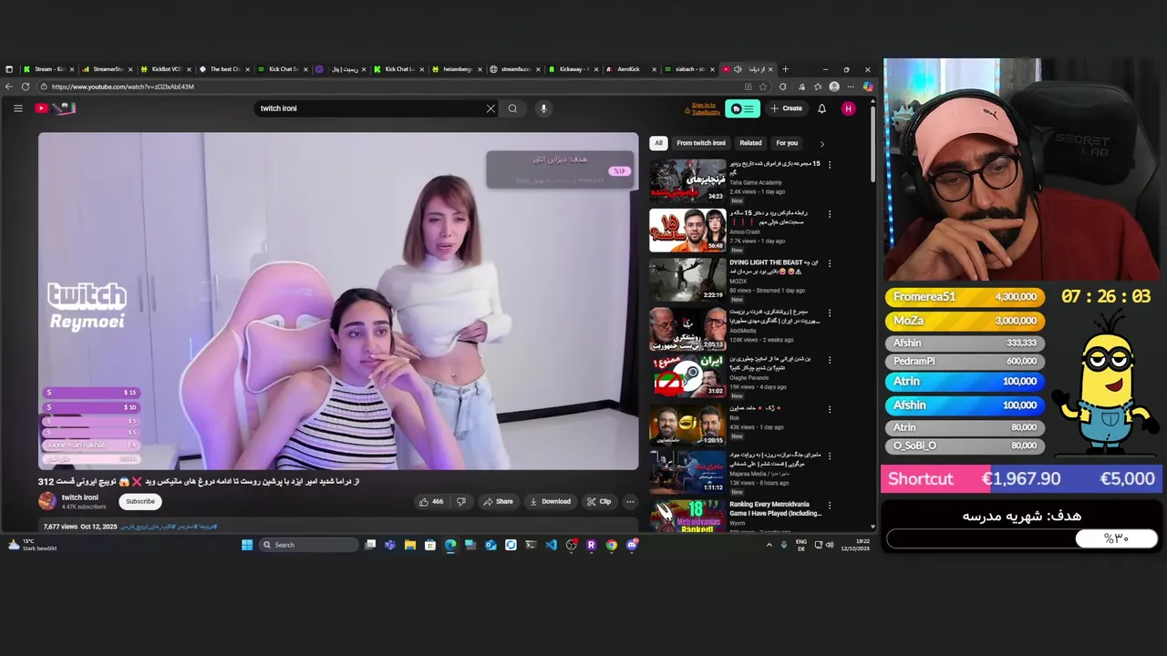Start voice search with the microphone icon

pos(543,108)
